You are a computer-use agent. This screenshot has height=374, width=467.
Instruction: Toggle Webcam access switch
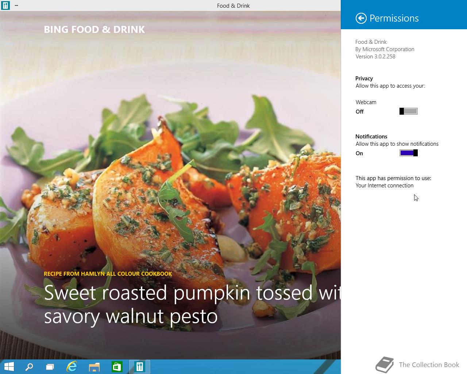(409, 111)
